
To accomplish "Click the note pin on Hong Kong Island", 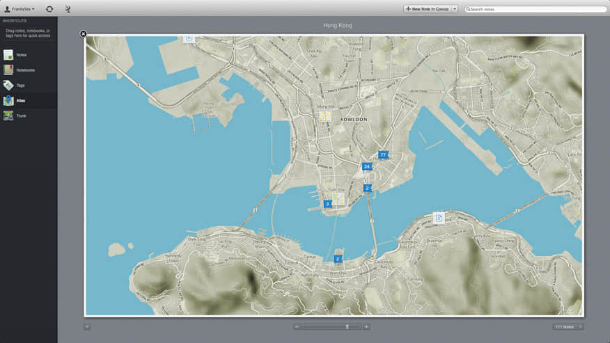I will point(439,218).
